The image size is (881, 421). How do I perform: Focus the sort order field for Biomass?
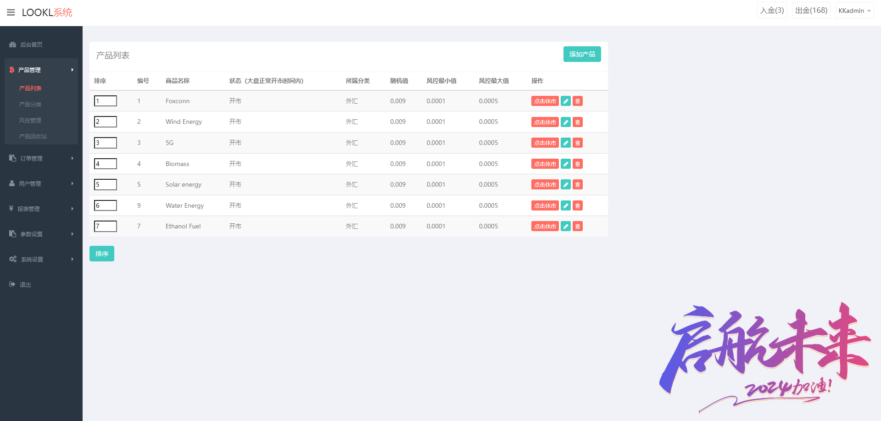point(106,164)
